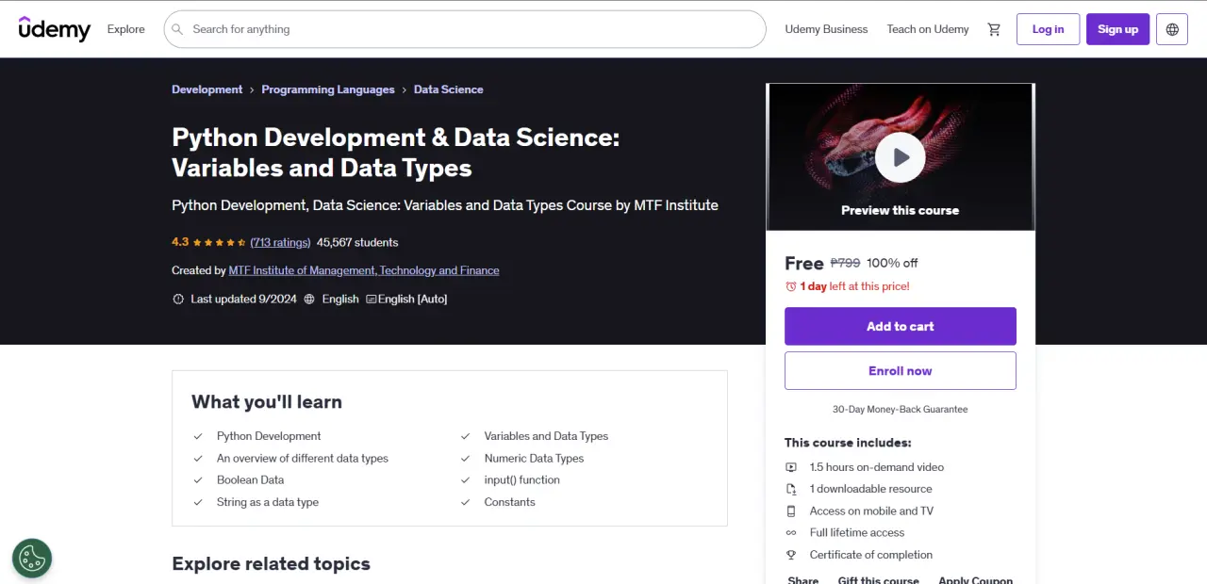Click the Free price label
The width and height of the screenshot is (1207, 584).
(x=804, y=264)
